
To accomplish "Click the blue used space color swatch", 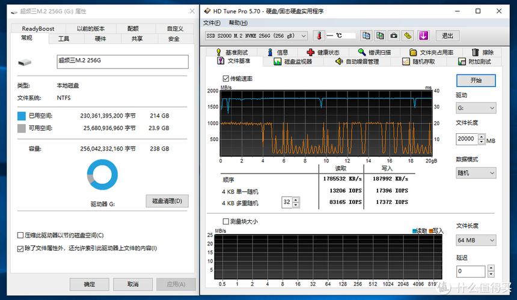I will [x=22, y=116].
